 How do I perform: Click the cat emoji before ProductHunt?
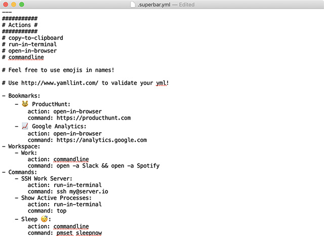(x=25, y=104)
